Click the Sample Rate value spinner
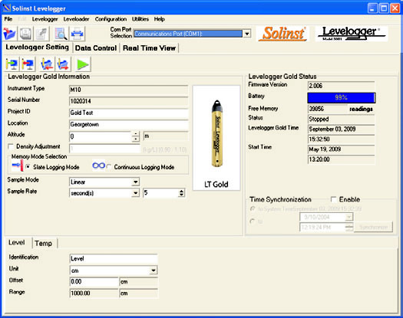 pyautogui.click(x=181, y=193)
